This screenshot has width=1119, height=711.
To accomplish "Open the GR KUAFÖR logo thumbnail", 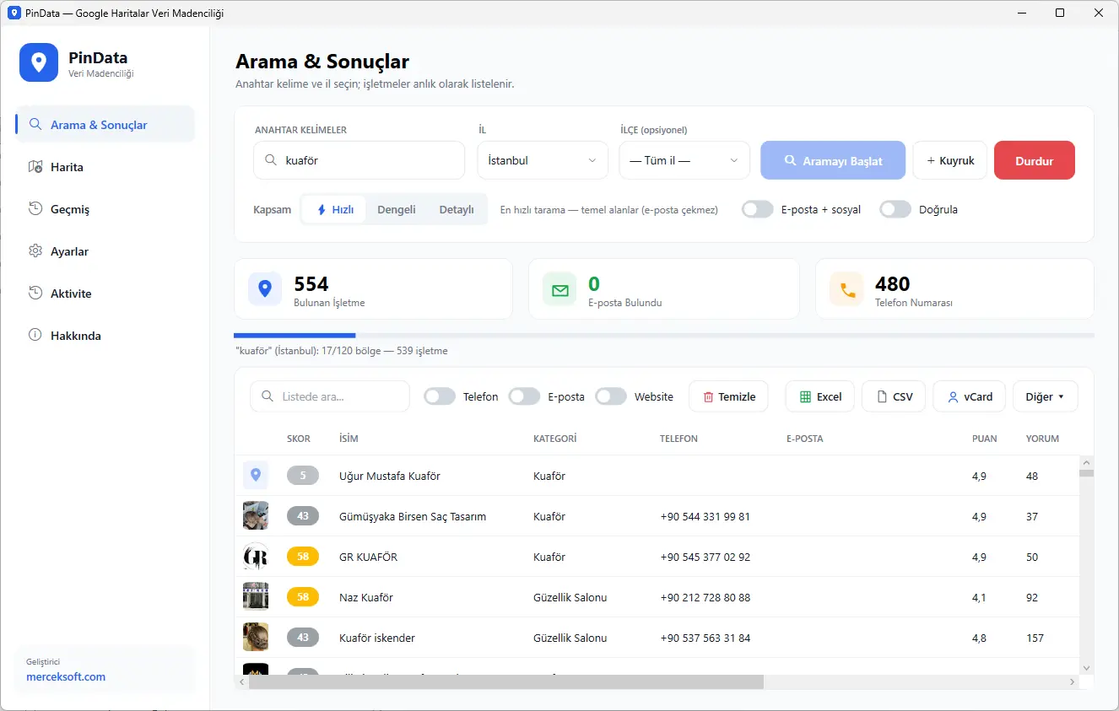I will 256,557.
